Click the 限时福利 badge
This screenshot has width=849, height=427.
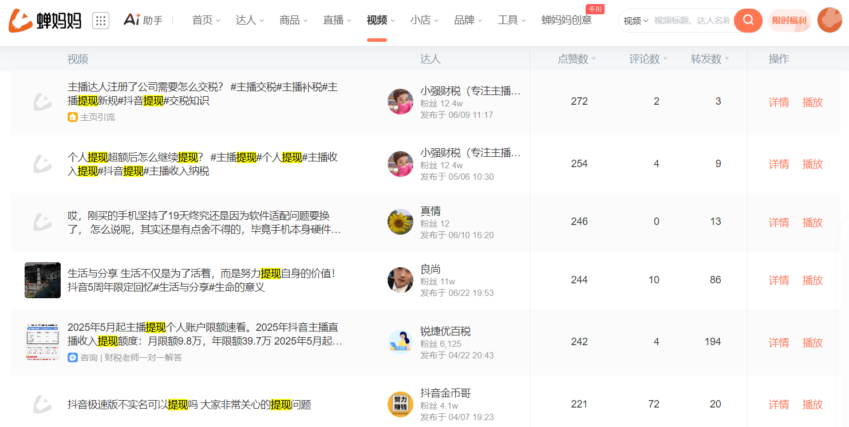789,21
